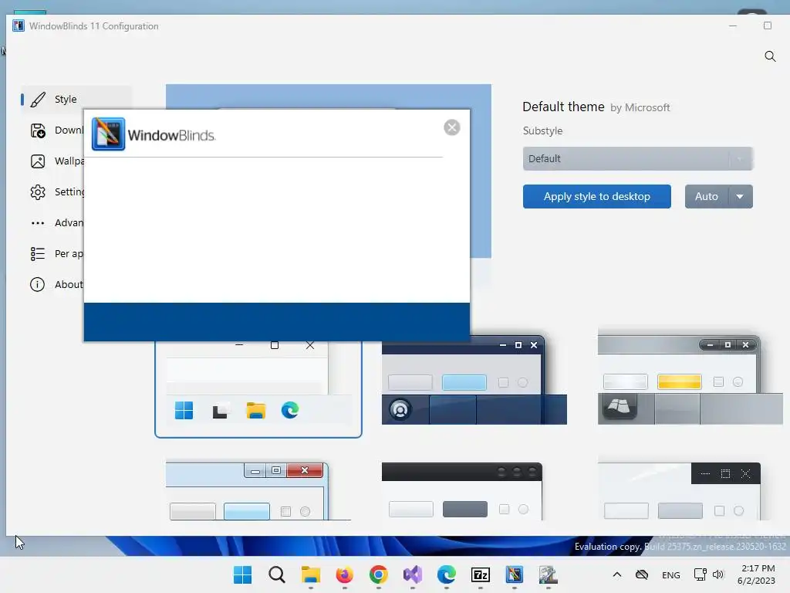Open network status tray icon

click(700, 574)
